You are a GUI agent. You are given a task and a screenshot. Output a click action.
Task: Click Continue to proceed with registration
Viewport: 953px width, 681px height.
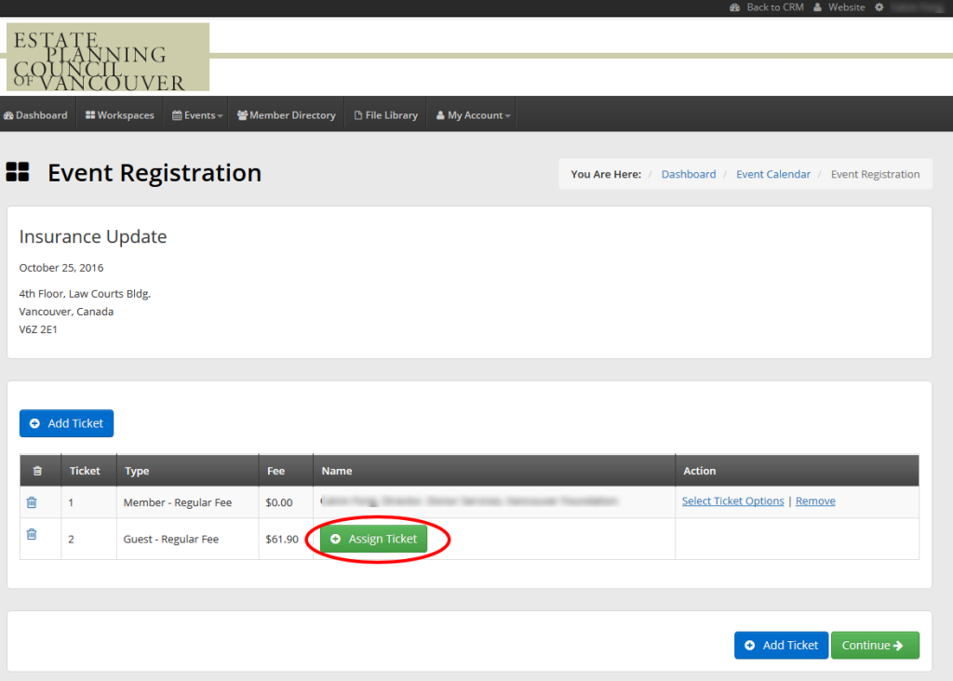coord(874,645)
